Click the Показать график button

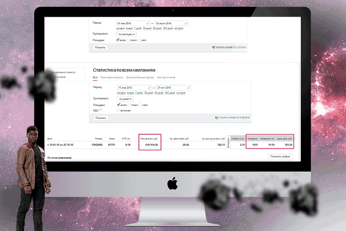280,156
